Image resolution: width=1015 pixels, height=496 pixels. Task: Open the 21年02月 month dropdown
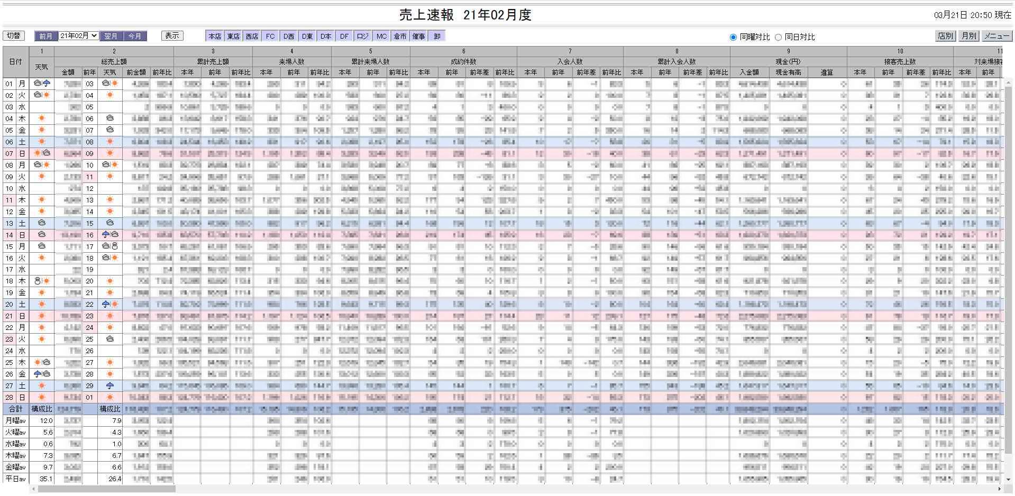click(78, 36)
